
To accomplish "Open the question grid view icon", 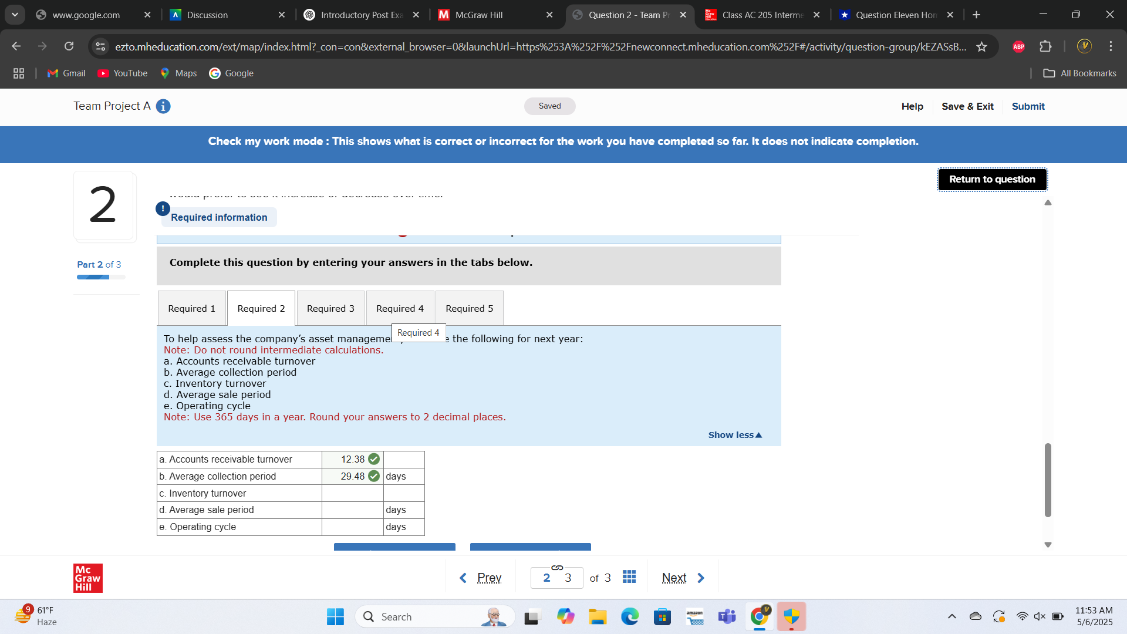I will pyautogui.click(x=629, y=577).
